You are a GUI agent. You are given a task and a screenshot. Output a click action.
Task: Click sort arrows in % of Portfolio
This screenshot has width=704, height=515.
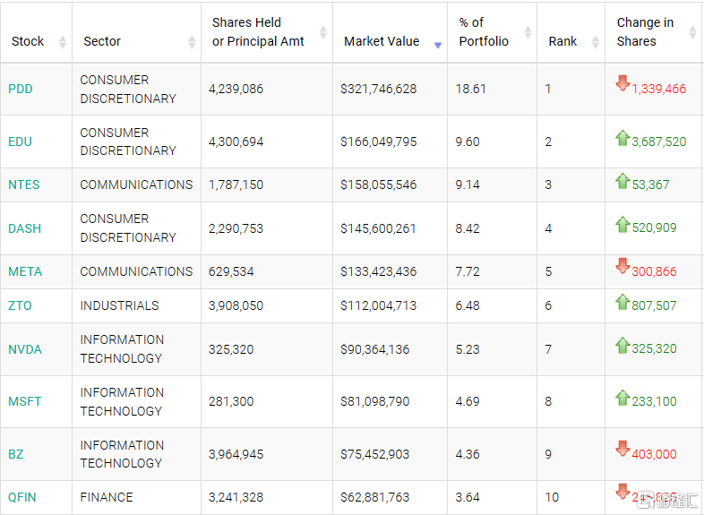tap(528, 33)
